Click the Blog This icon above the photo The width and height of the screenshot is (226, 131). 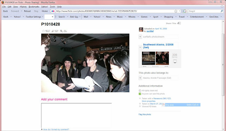(x=53, y=31)
